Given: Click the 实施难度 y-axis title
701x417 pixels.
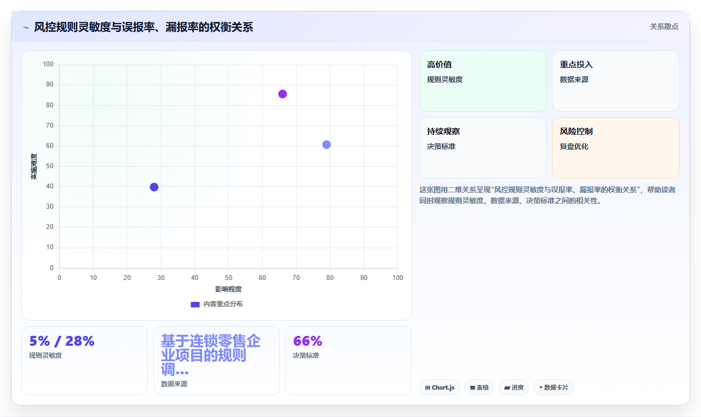Looking at the screenshot, I should 33,167.
